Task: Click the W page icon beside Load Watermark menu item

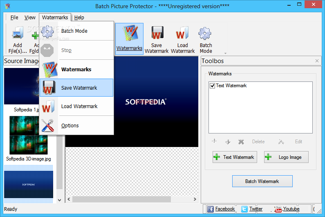Action: tap(48, 106)
